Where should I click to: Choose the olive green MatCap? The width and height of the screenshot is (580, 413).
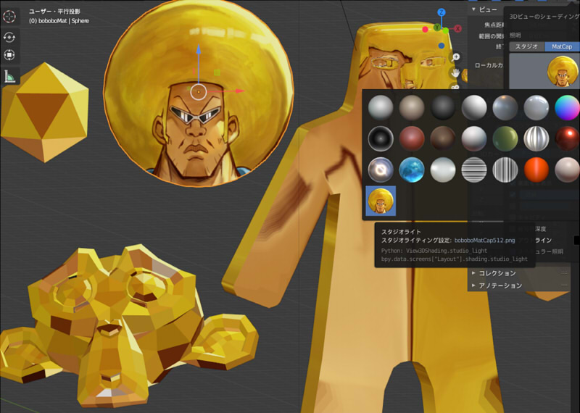(x=505, y=138)
